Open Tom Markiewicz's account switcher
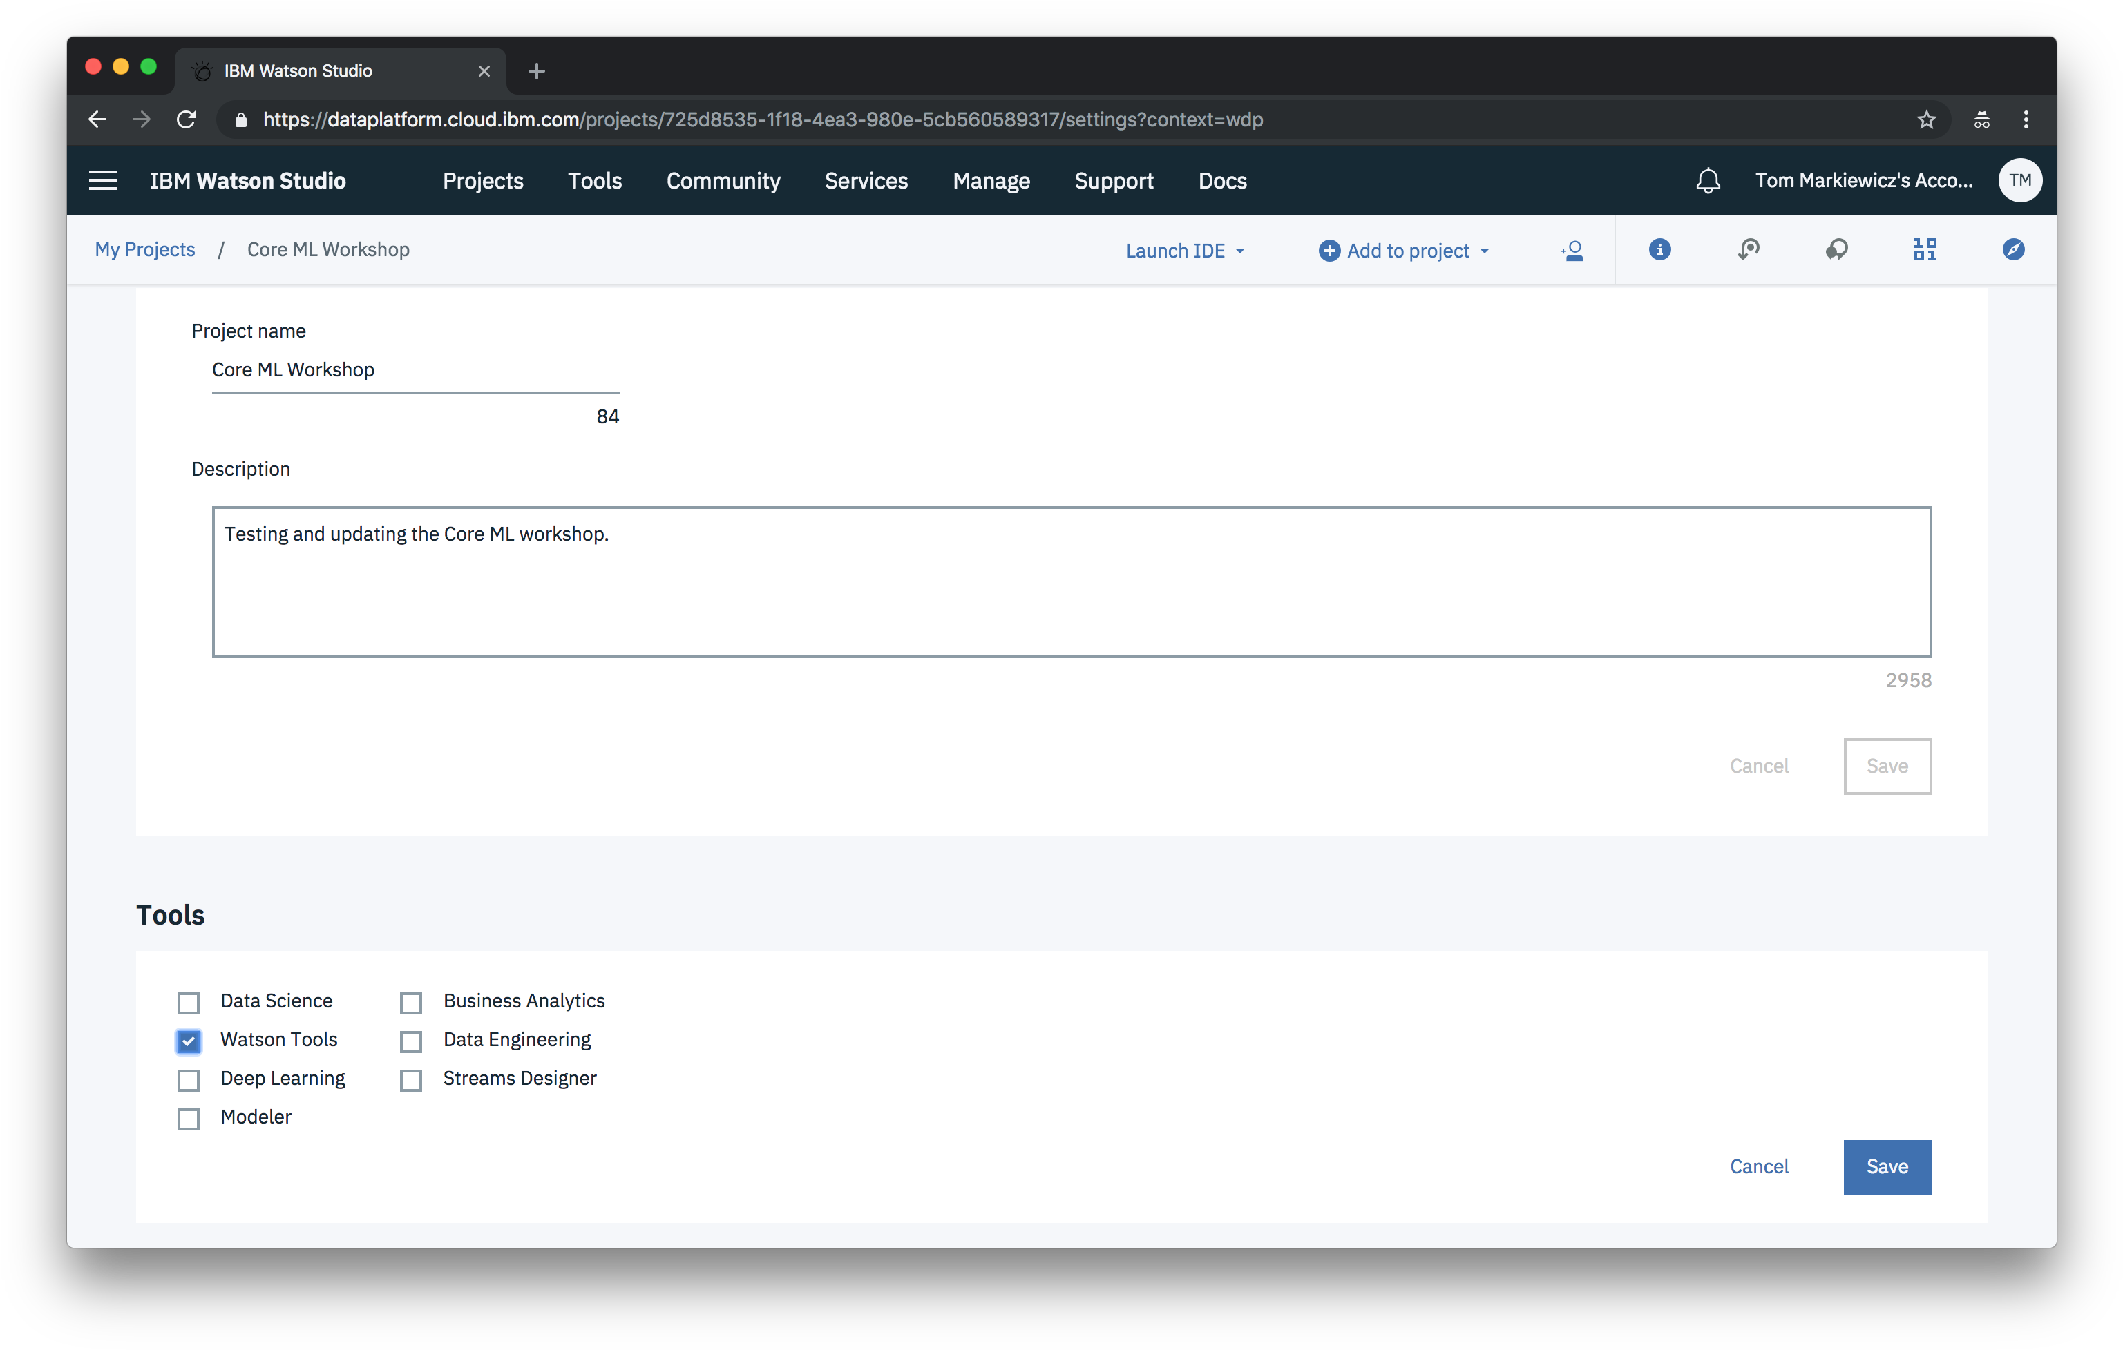 [1863, 181]
